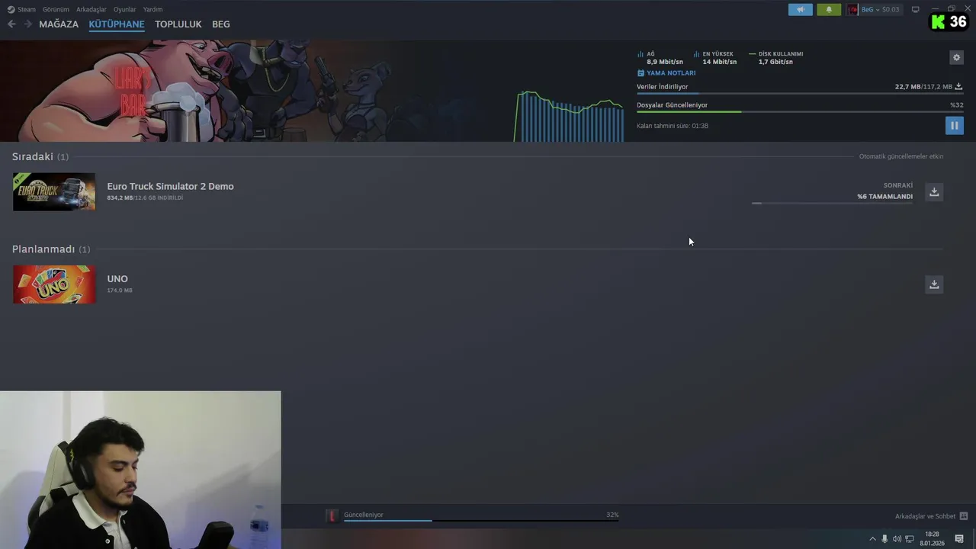Open the announcements megaphone button
The image size is (976, 549).
(801, 9)
